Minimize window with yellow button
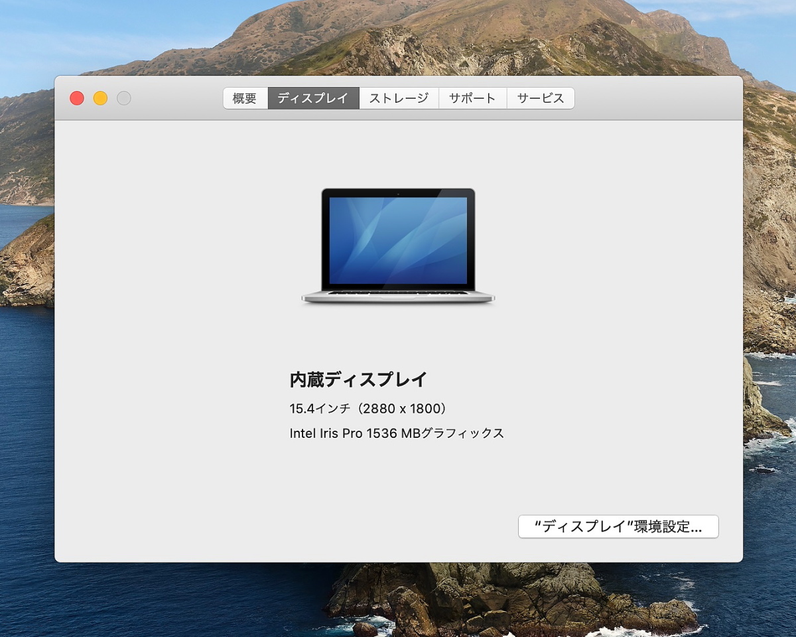Screen dimensions: 796x637 100,98
